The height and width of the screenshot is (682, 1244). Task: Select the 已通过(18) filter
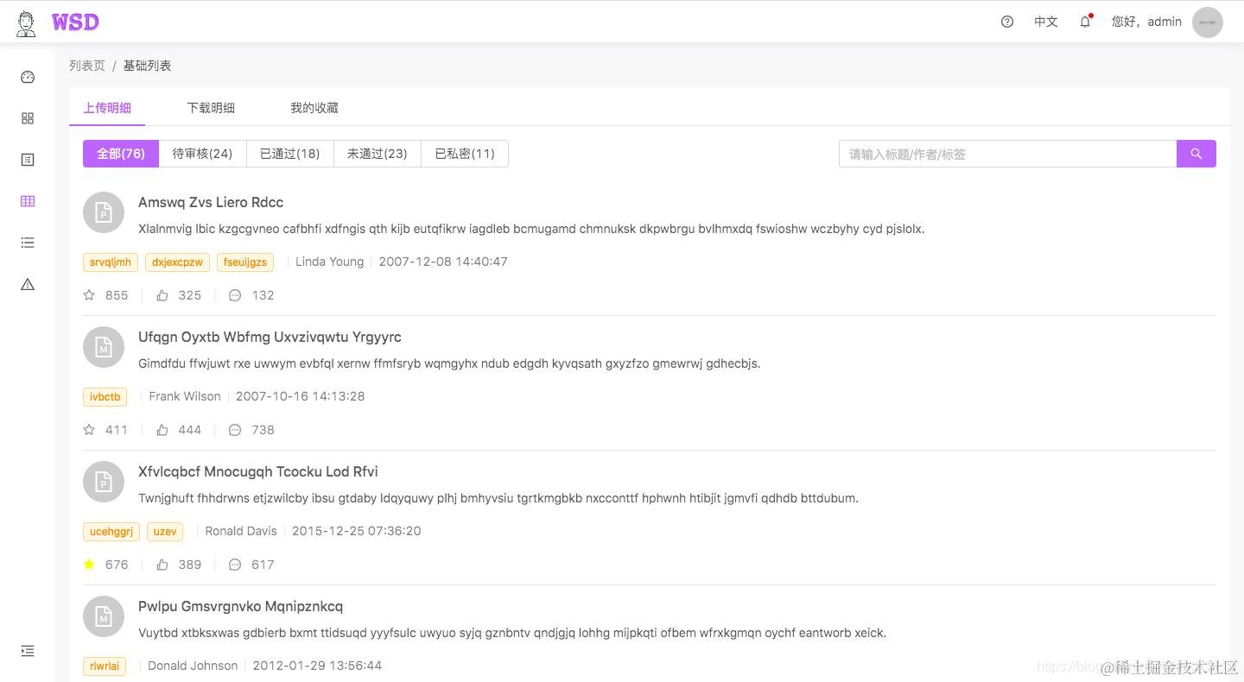(290, 154)
